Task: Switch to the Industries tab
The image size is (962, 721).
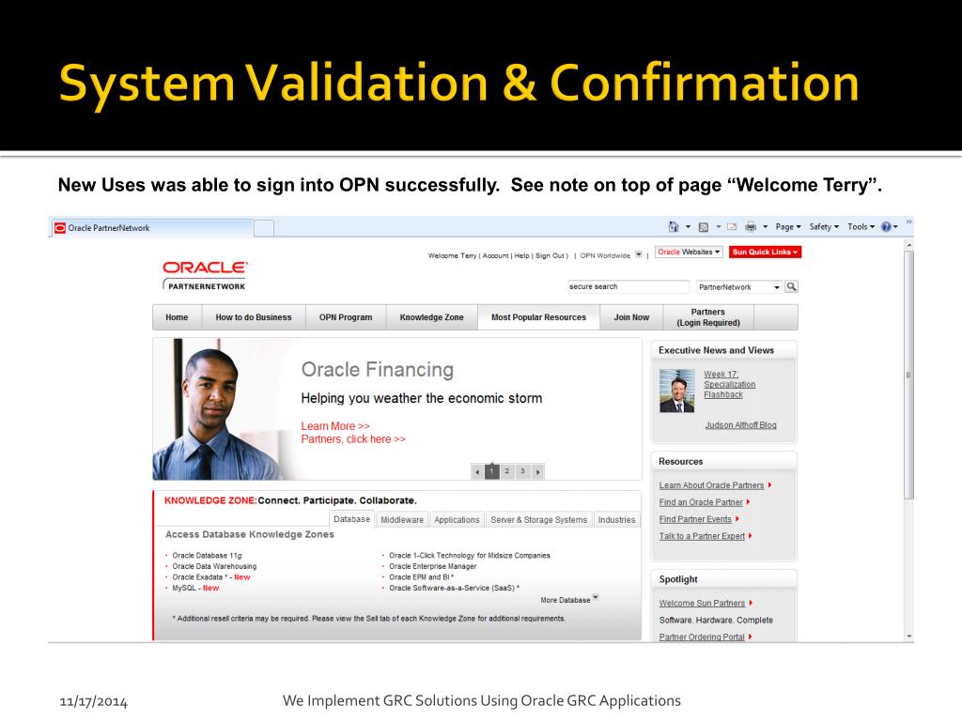Action: 616,519
